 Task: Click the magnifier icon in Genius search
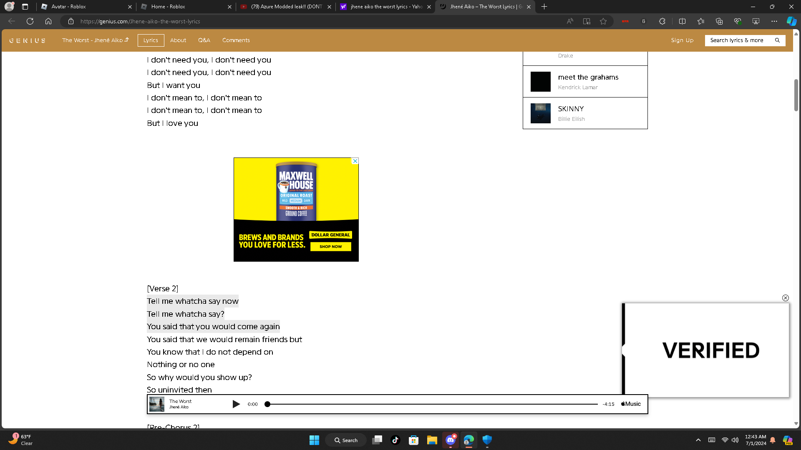point(777,40)
